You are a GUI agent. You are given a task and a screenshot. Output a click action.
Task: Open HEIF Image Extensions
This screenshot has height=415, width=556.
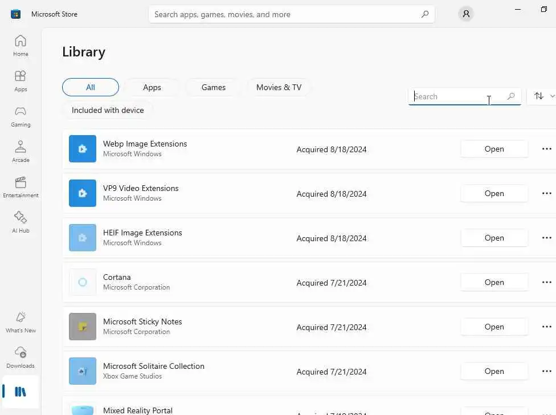tap(494, 238)
